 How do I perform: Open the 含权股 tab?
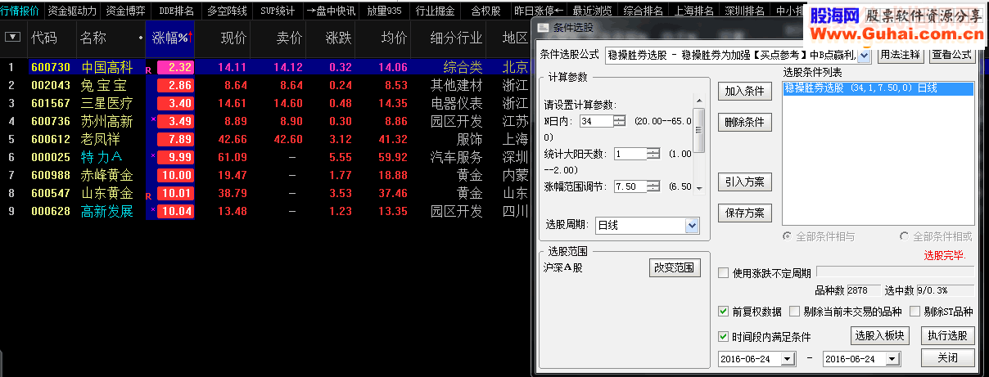coord(485,11)
